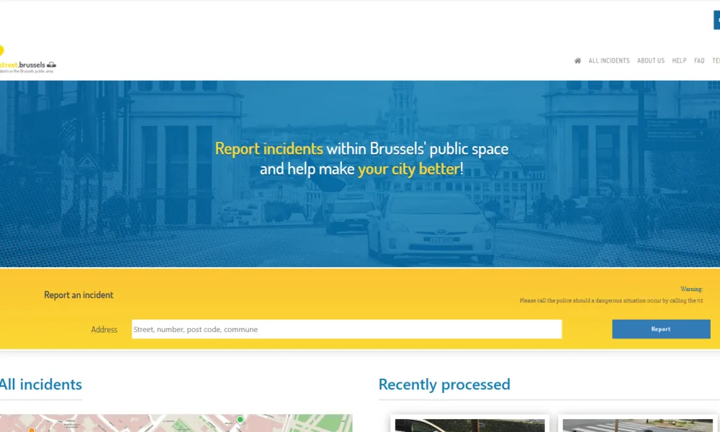Open the All Incidents menu item

609,61
